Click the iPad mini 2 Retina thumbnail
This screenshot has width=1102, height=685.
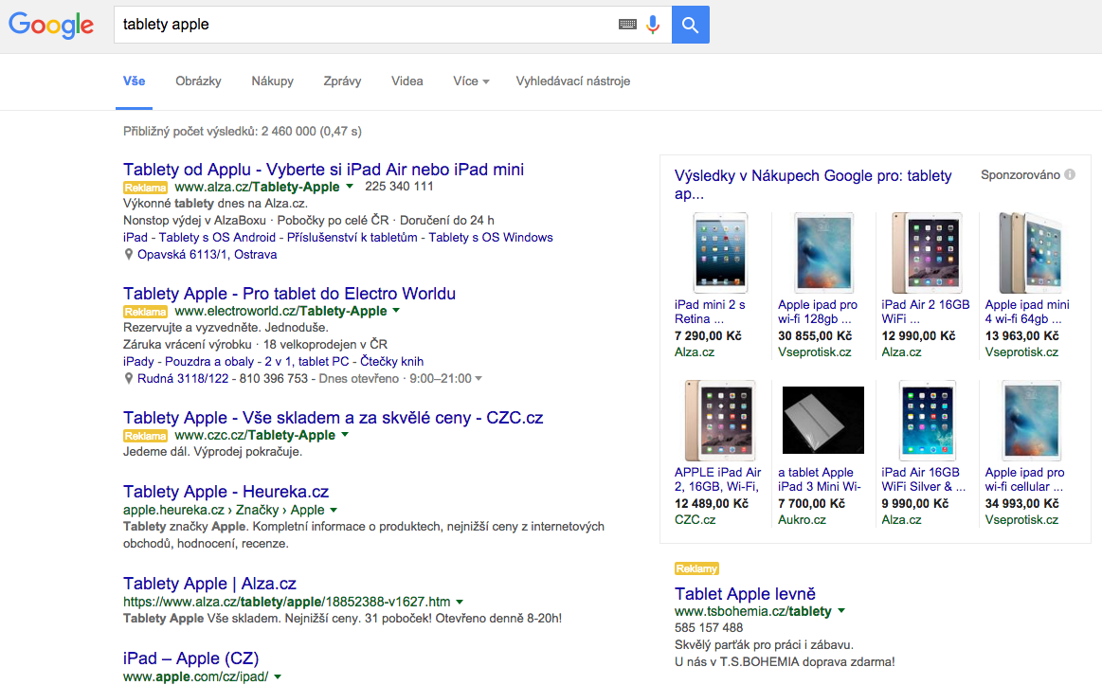tap(720, 253)
